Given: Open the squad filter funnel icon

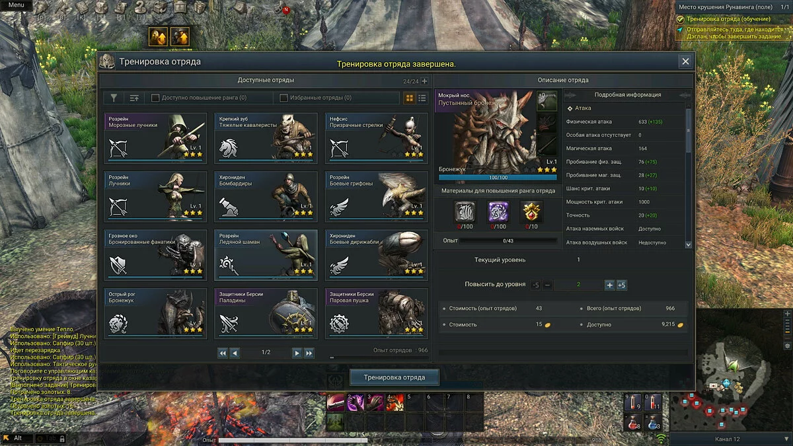Looking at the screenshot, I should (114, 98).
